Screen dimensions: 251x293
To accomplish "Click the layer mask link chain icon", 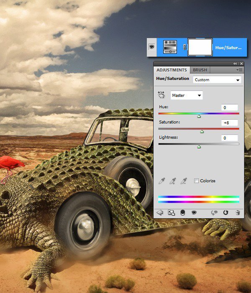I will point(184,47).
